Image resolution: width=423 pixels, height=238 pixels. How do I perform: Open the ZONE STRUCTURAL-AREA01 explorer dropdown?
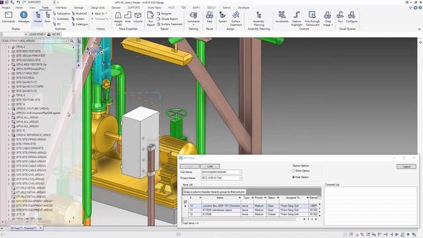[x=66, y=41]
